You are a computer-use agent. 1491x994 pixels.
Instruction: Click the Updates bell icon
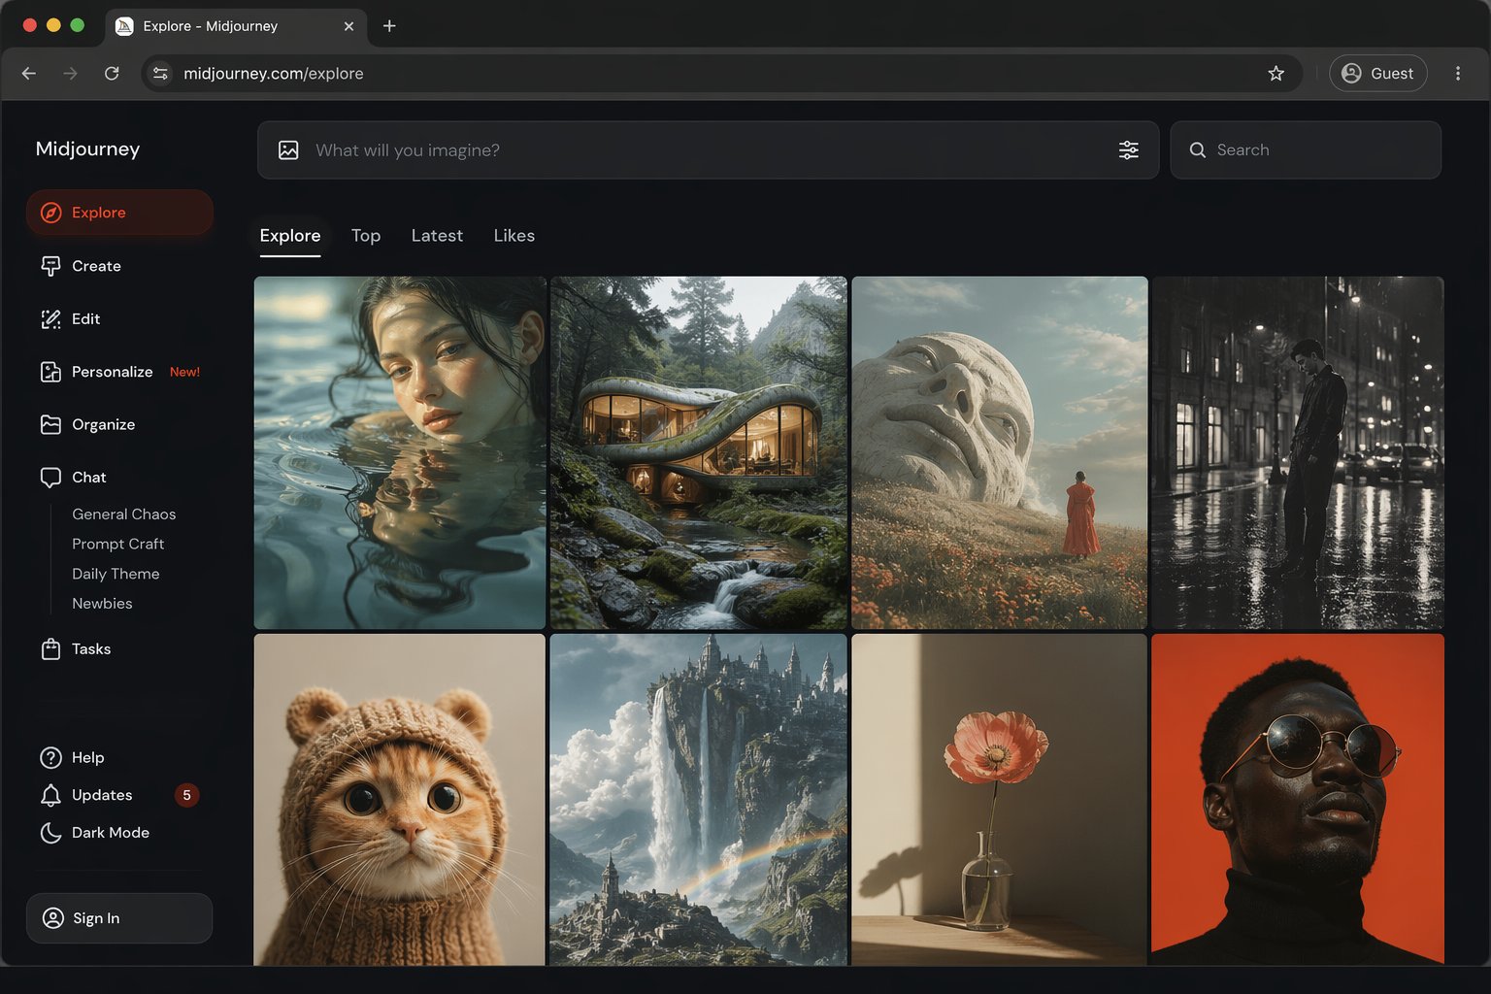(x=50, y=795)
